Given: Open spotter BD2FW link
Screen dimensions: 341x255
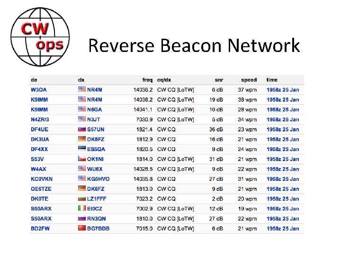Looking at the screenshot, I should (x=40, y=229).
